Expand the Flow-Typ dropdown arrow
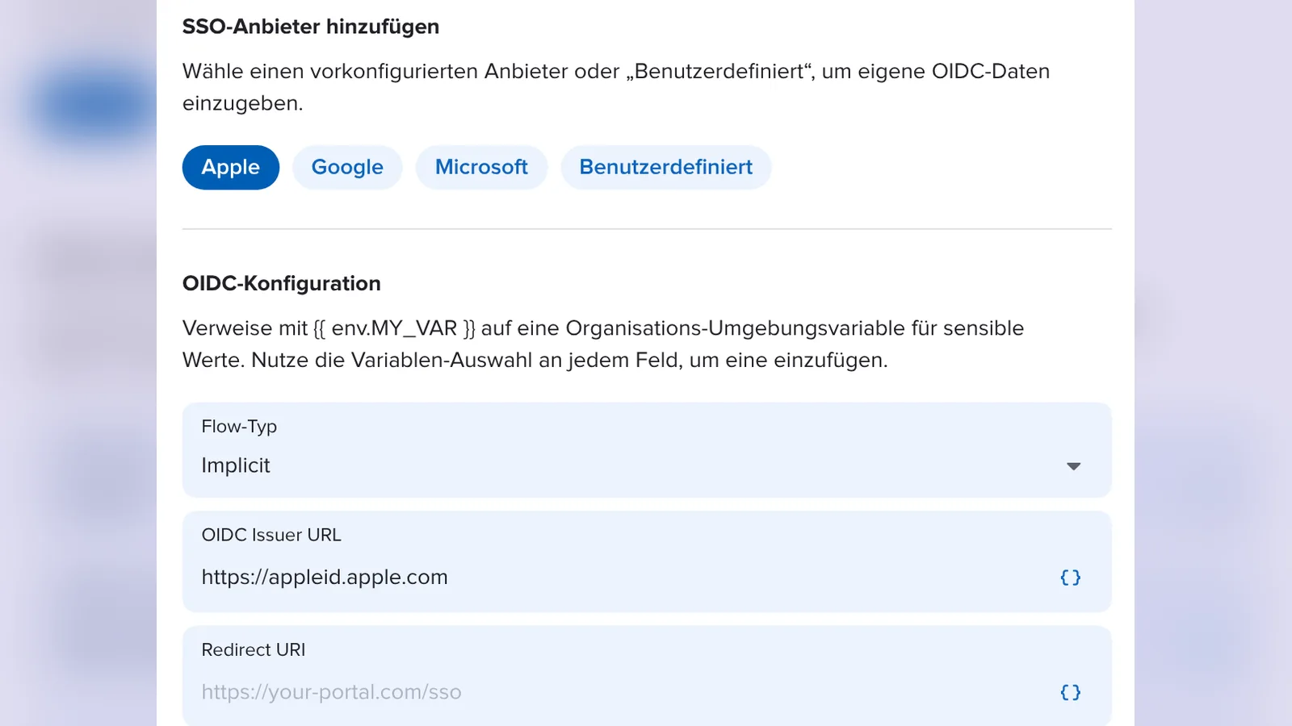Viewport: 1292px width, 726px height. click(x=1073, y=466)
